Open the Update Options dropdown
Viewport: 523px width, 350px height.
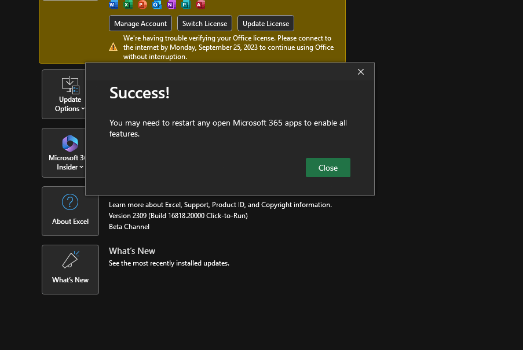[x=64, y=94]
